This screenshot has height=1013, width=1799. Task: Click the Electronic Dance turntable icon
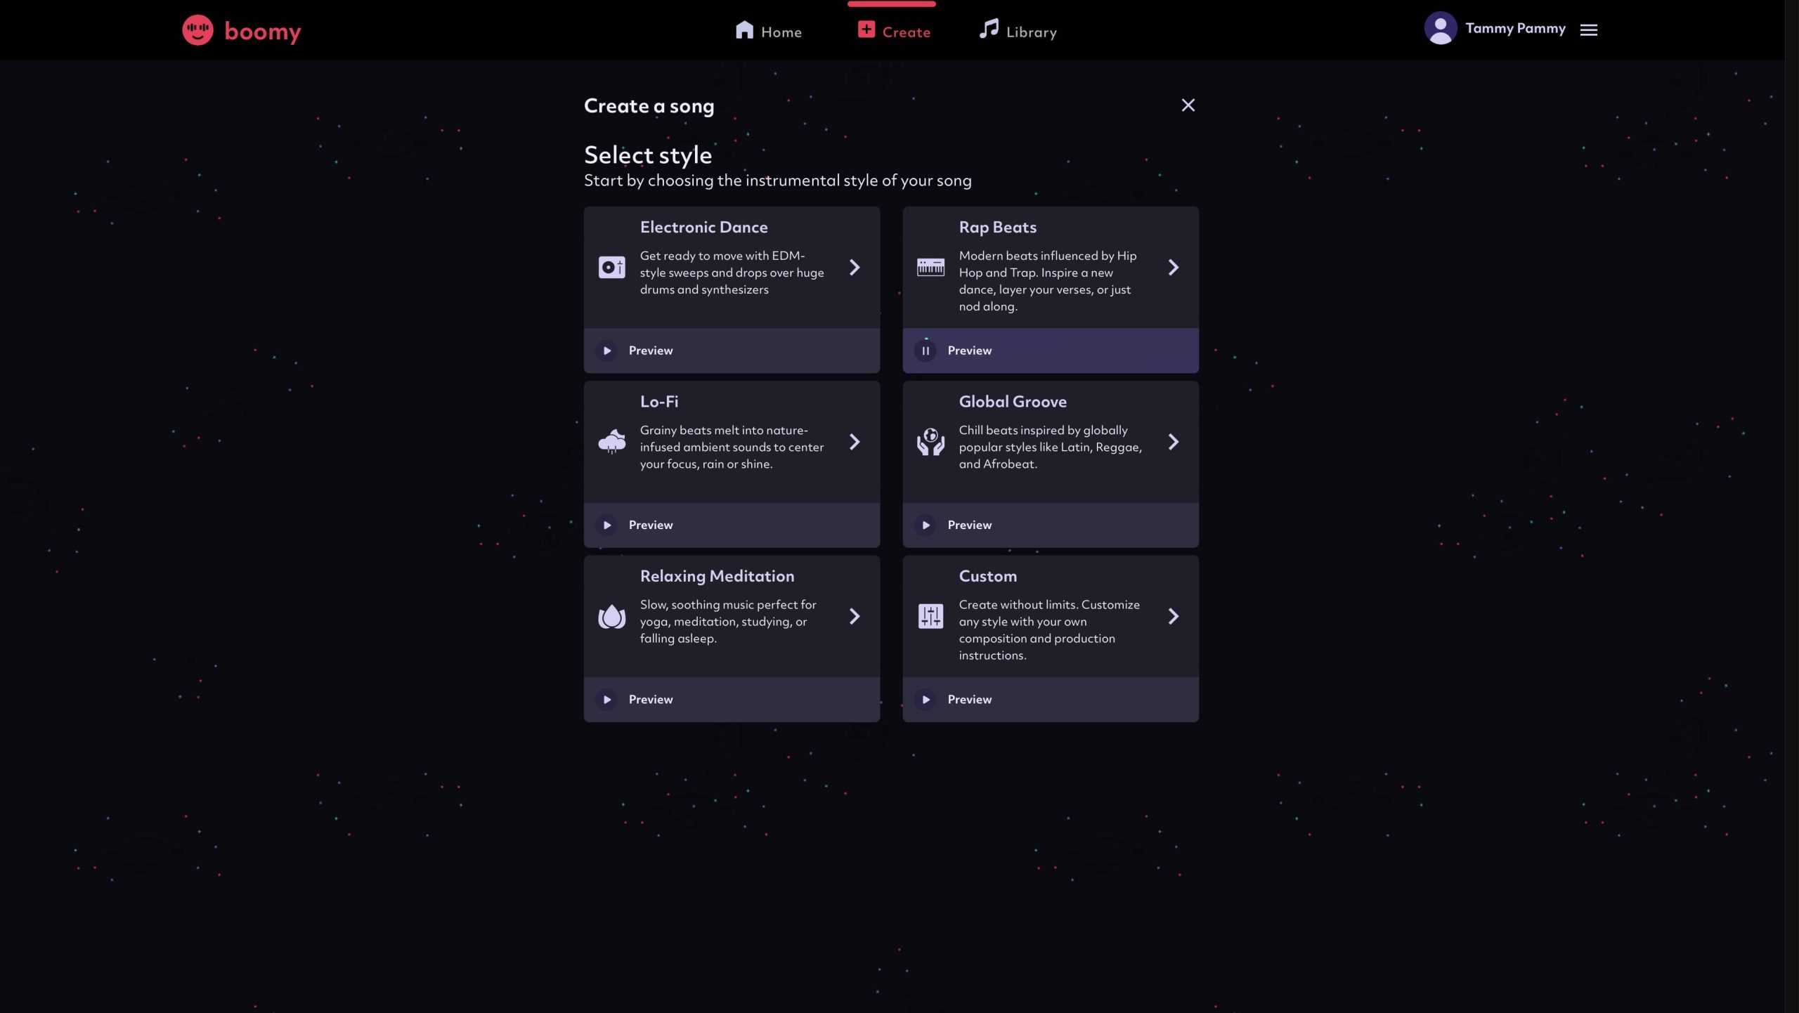point(611,267)
